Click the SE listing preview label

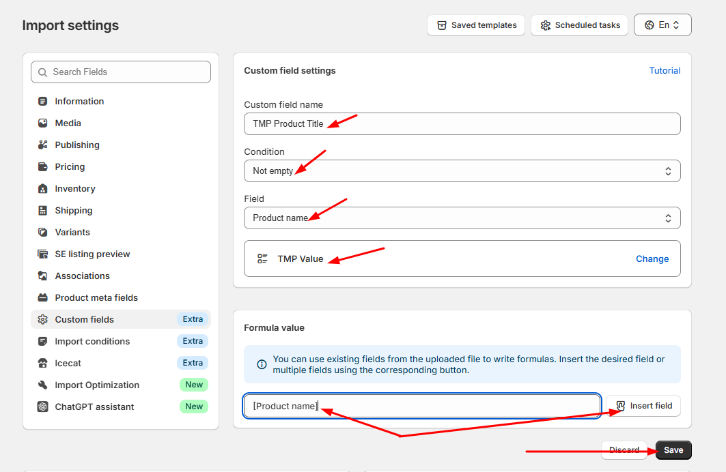pos(93,254)
